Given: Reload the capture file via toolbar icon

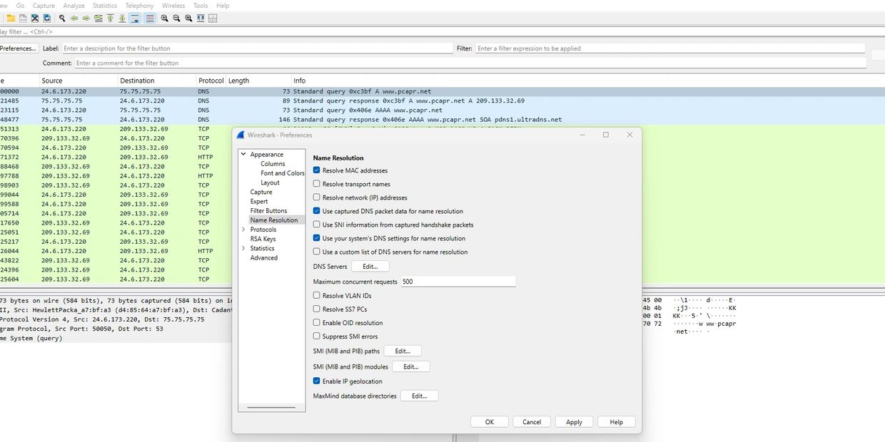Looking at the screenshot, I should click(x=47, y=18).
